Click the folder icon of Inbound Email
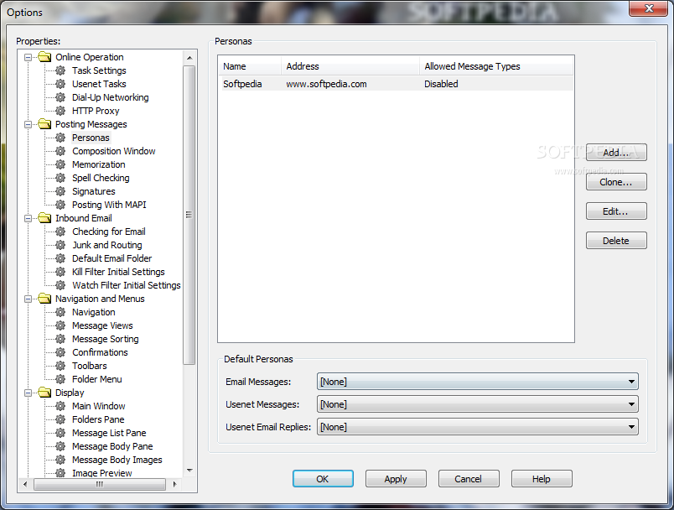This screenshot has width=674, height=510. pos(44,218)
